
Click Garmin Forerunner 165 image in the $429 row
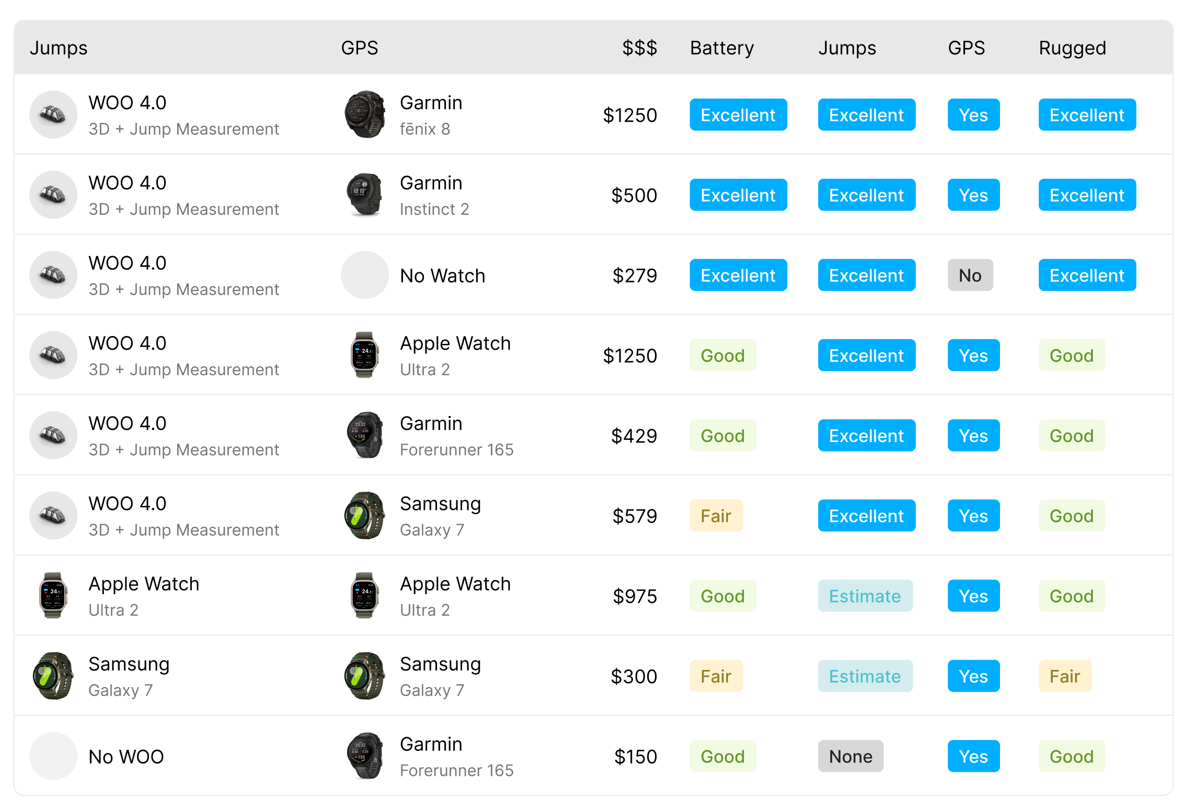[365, 435]
